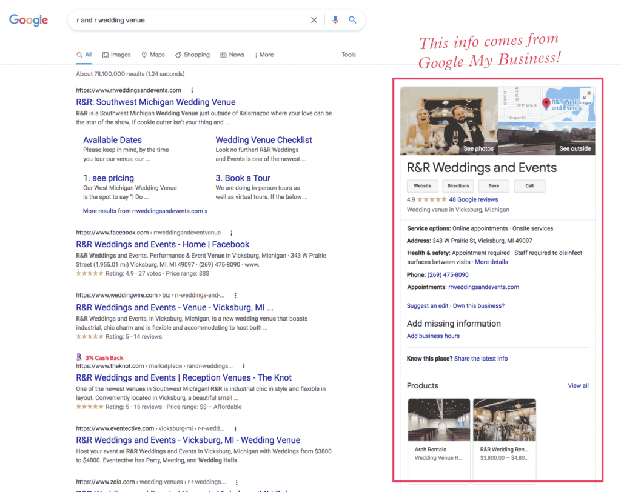Click the 'R&R Weddings and Events' panel title
This screenshot has width=621, height=492.
pyautogui.click(x=482, y=168)
